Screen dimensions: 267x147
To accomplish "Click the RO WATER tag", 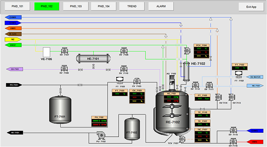I will coord(255,77).
